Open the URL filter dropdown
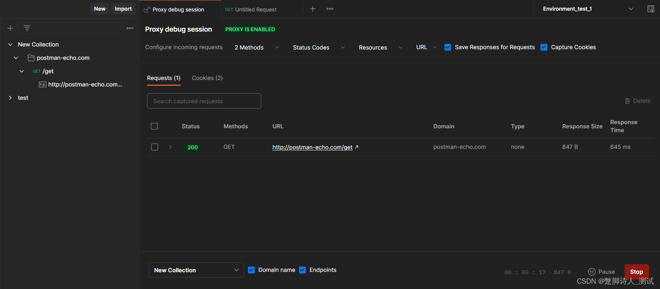The image size is (660, 289). [426, 47]
